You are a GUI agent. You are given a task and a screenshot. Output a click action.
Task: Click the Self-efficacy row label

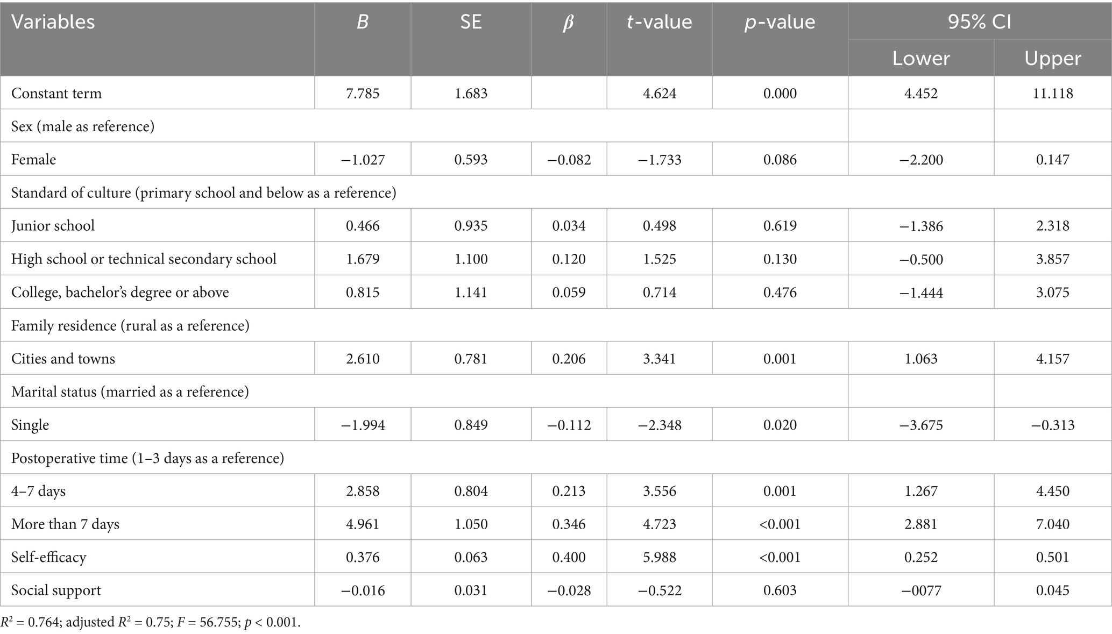pyautogui.click(x=48, y=557)
